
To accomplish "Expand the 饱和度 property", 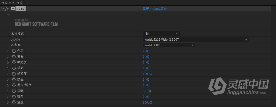I will pyautogui.click(x=8, y=74).
